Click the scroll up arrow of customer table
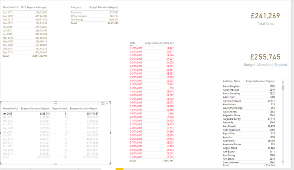The width and height of the screenshot is (294, 170). 283,82
